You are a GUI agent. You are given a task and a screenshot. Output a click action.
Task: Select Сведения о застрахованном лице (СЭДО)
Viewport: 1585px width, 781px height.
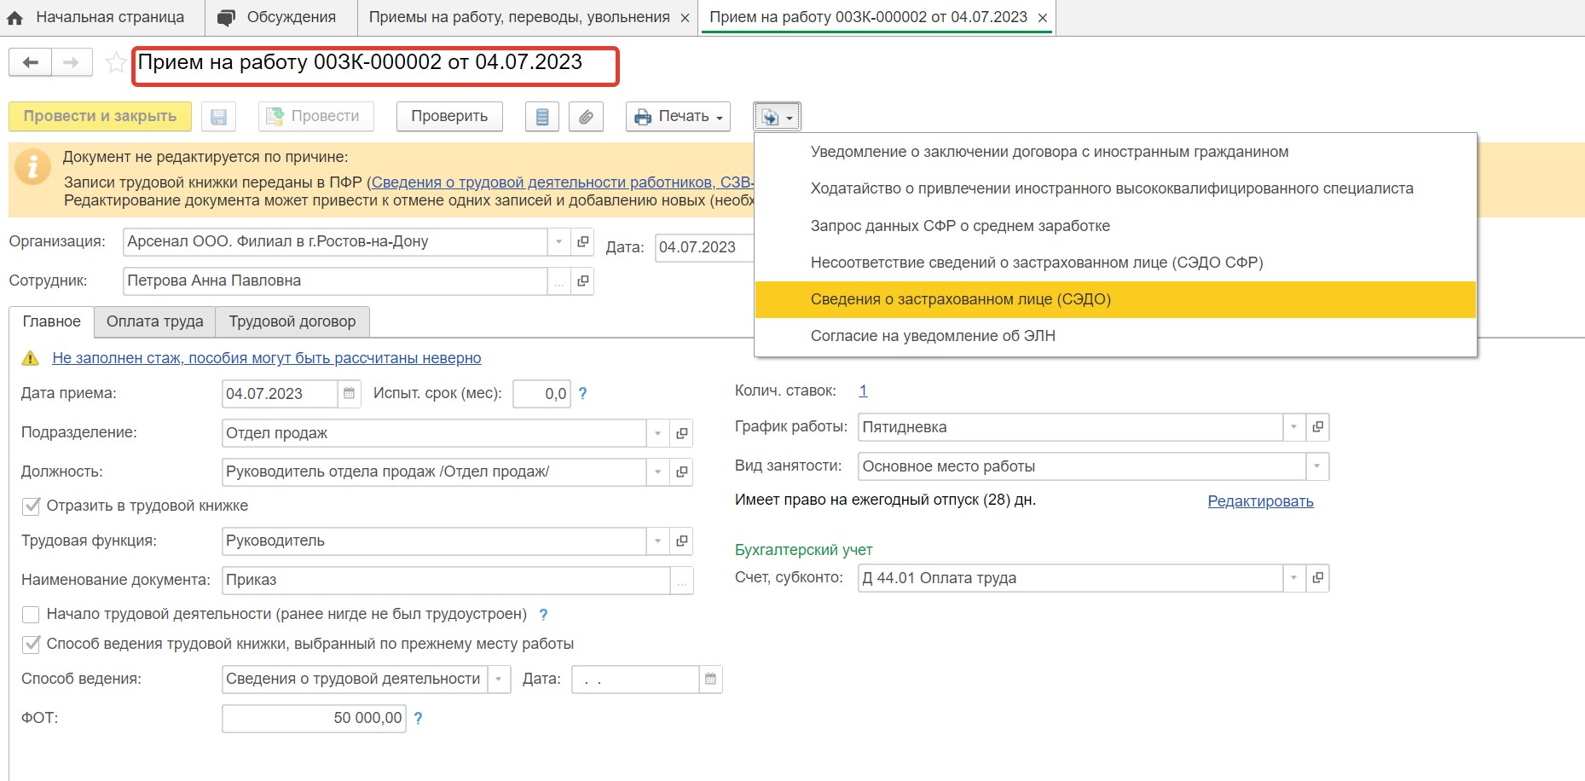click(1115, 299)
